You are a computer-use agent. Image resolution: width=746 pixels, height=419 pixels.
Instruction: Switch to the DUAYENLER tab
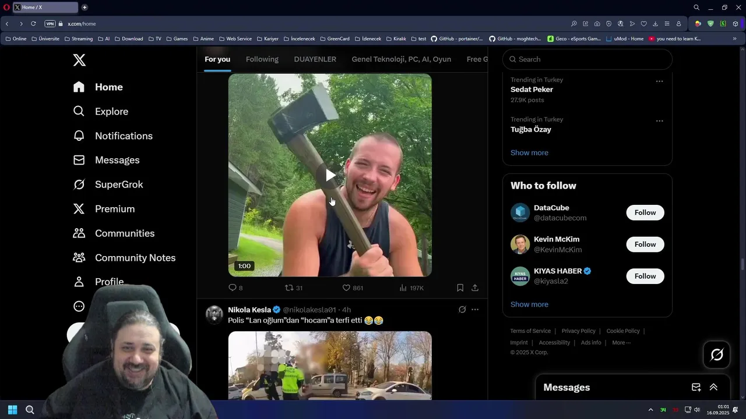tap(315, 59)
